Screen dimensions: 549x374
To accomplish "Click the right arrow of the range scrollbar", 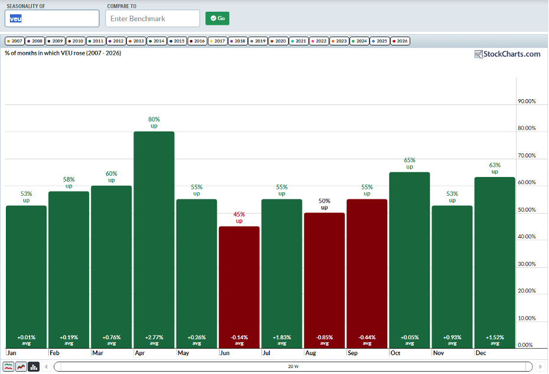I will (540, 367).
